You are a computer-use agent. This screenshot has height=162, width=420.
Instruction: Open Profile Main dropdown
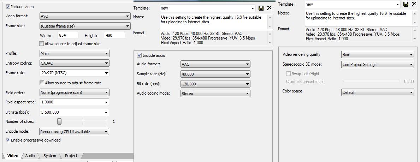(74, 54)
